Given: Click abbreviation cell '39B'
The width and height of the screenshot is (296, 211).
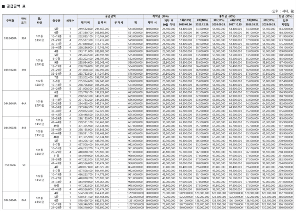Looking at the screenshot, I should click(24, 70).
